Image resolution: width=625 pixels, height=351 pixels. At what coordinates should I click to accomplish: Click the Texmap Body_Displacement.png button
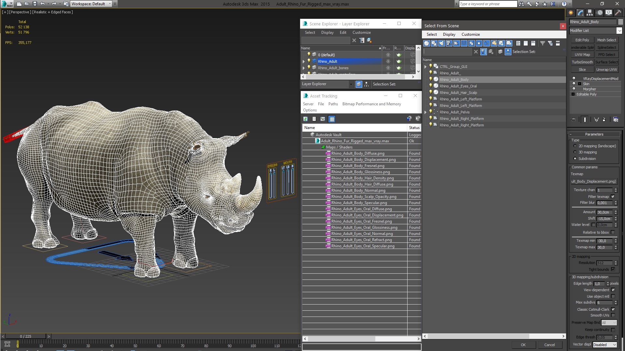click(x=594, y=181)
